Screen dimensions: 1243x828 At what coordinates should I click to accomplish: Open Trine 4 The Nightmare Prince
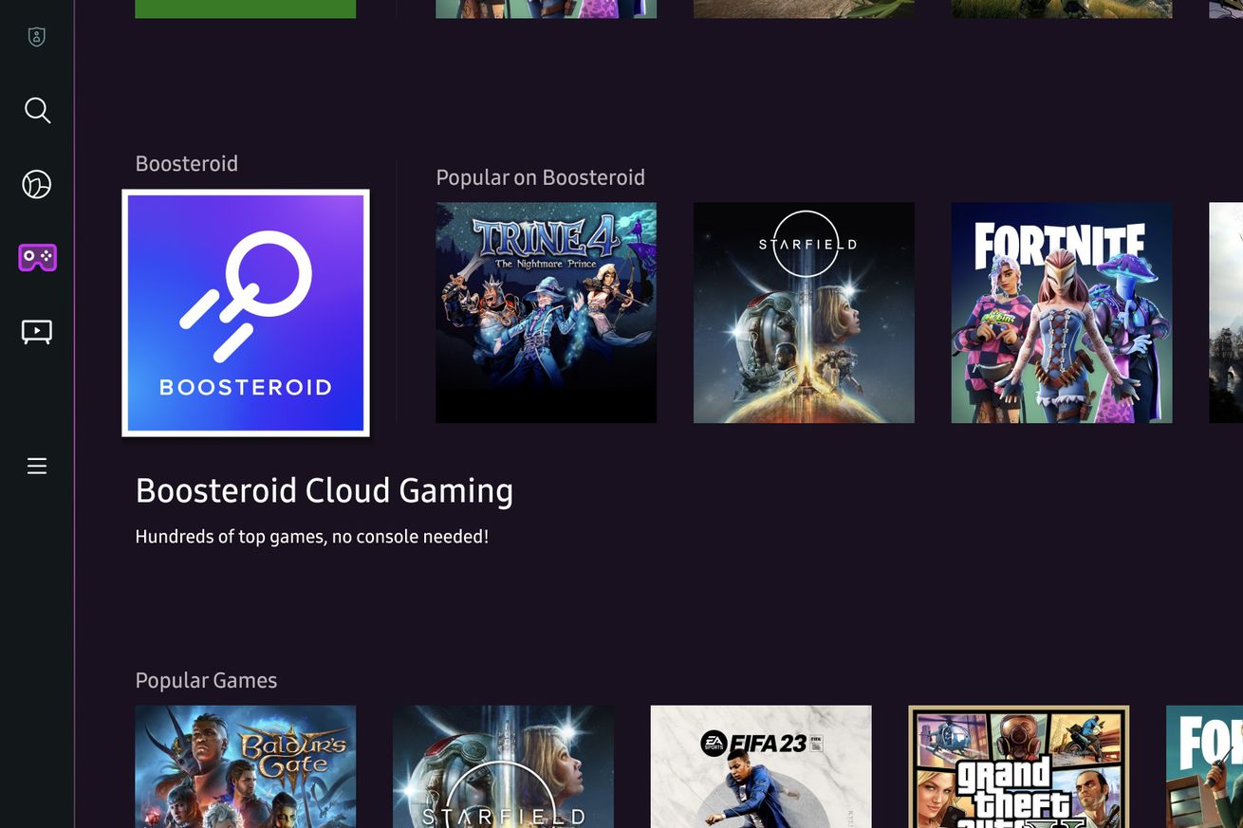pyautogui.click(x=546, y=312)
